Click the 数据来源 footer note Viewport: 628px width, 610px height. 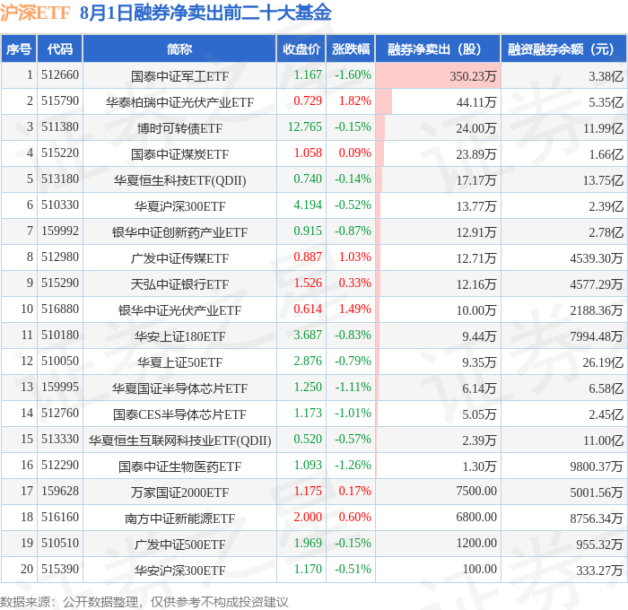click(x=144, y=602)
